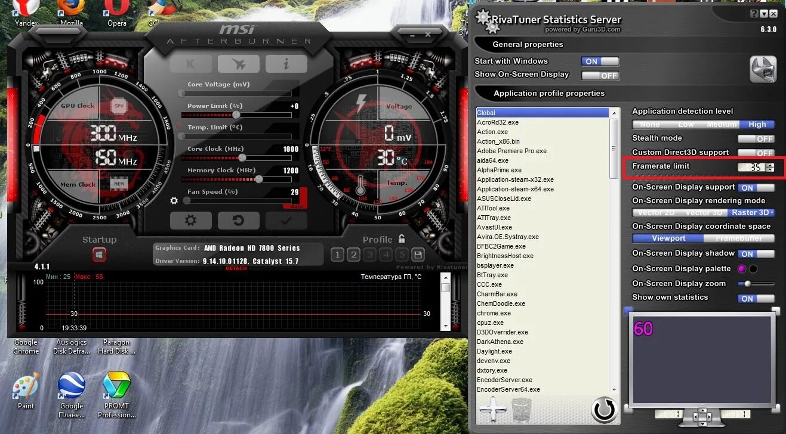786x434 pixels.
Task: Open Afterburner info via the i button
Action: tap(286, 64)
